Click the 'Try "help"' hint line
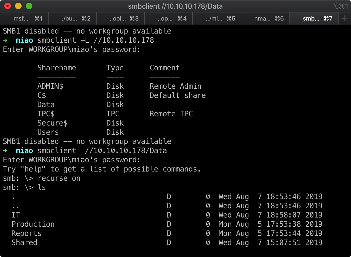351x257 pixels. pyautogui.click(x=102, y=169)
